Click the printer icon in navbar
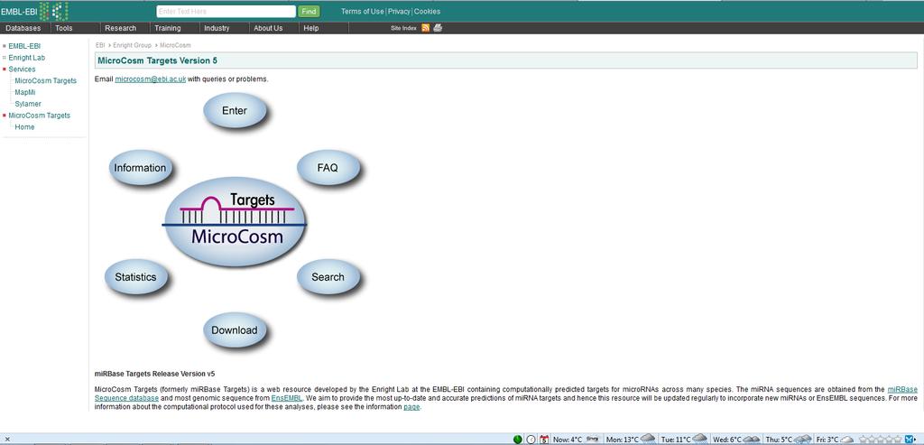This screenshot has height=445, width=924. (438, 28)
